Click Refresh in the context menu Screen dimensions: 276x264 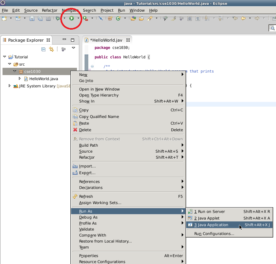tap(128, 197)
